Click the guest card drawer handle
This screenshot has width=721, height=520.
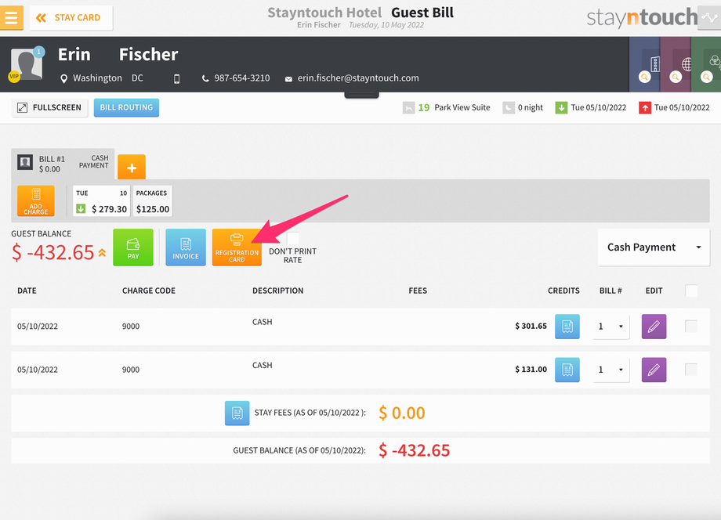click(361, 95)
